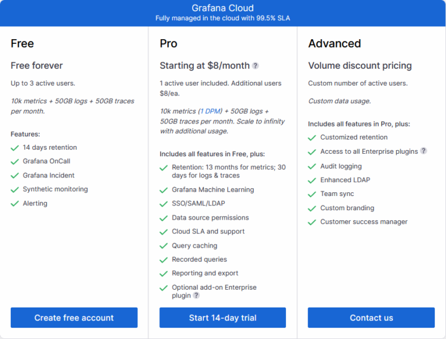Click the help icon next to Enterprise plugins

(423, 151)
